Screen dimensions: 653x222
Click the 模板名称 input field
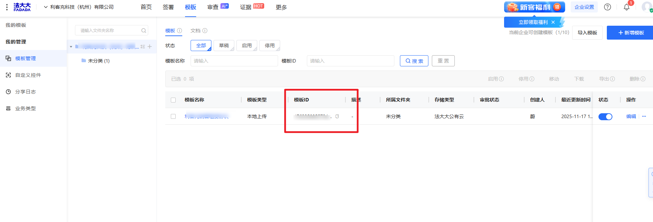(234, 61)
